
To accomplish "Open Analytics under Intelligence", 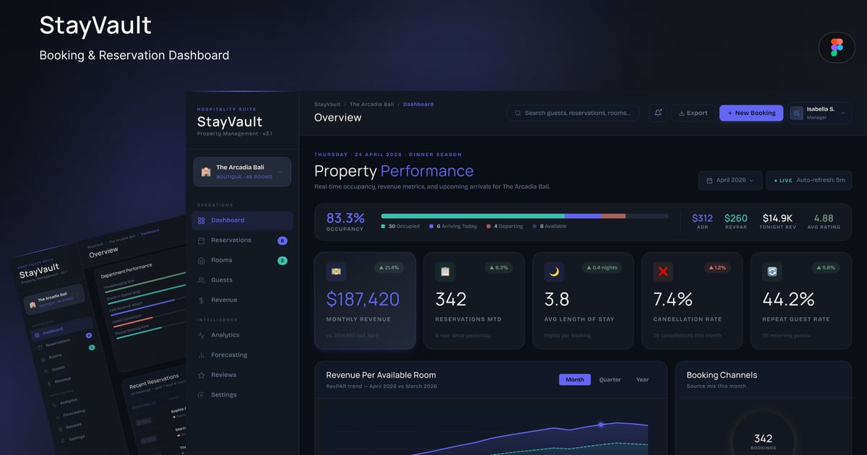I will point(243,335).
